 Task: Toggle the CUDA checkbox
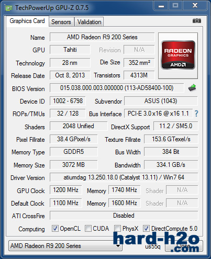click(88, 228)
